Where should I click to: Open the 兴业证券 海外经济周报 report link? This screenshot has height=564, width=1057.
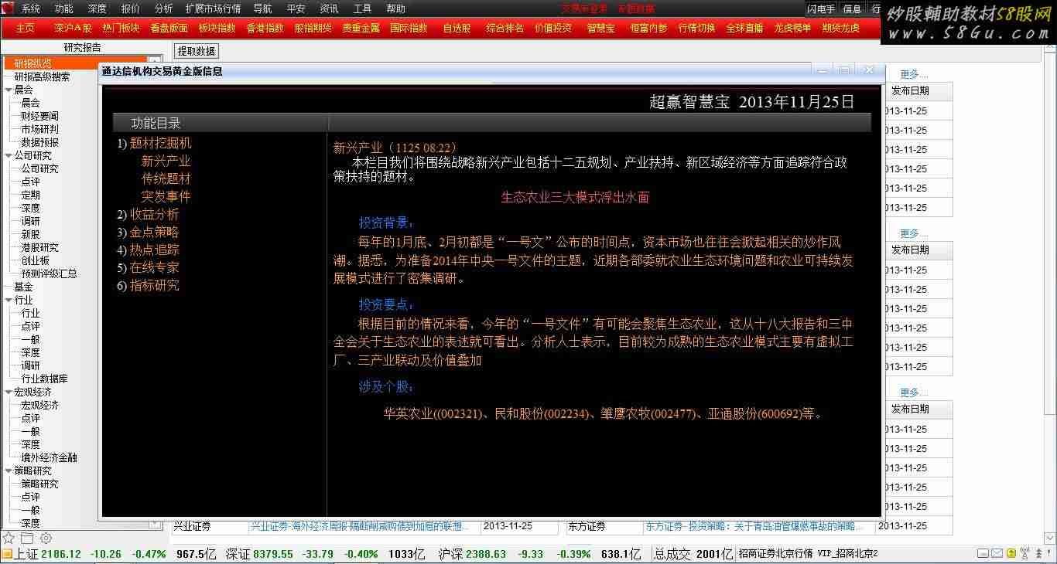point(359,526)
